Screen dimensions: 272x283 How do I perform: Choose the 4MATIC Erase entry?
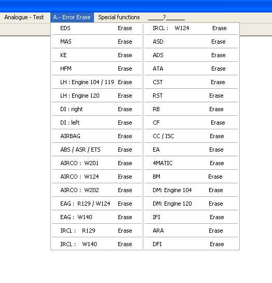tap(191, 163)
